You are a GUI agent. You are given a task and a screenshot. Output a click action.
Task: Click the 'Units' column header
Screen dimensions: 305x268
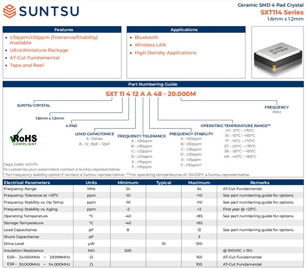coord(91,182)
